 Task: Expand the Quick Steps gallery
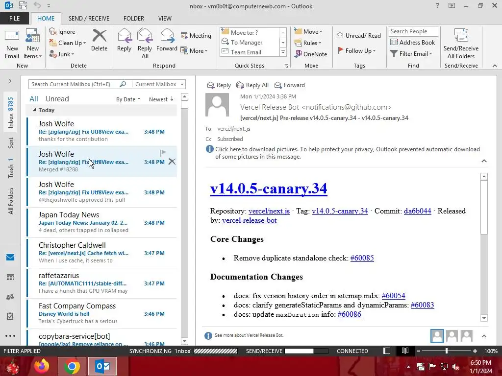tap(283, 52)
